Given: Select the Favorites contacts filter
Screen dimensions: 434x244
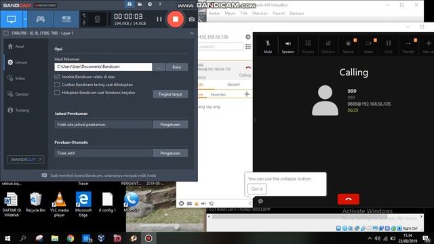Looking at the screenshot, I should point(218,95).
